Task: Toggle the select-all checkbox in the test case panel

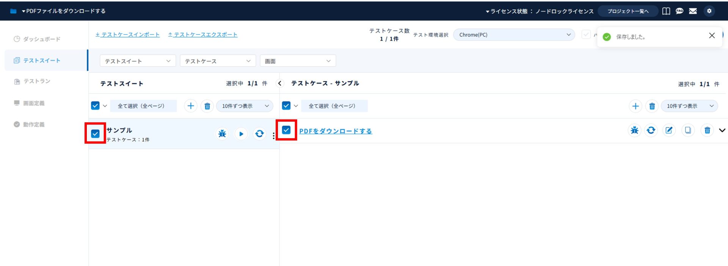Action: (x=286, y=106)
